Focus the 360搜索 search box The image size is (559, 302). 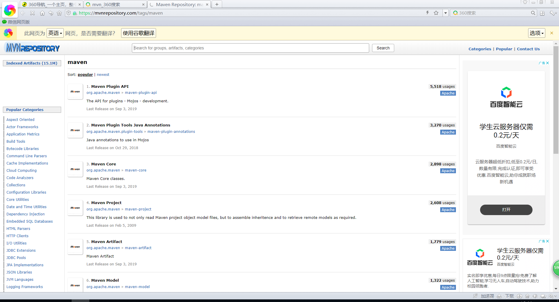click(x=494, y=13)
